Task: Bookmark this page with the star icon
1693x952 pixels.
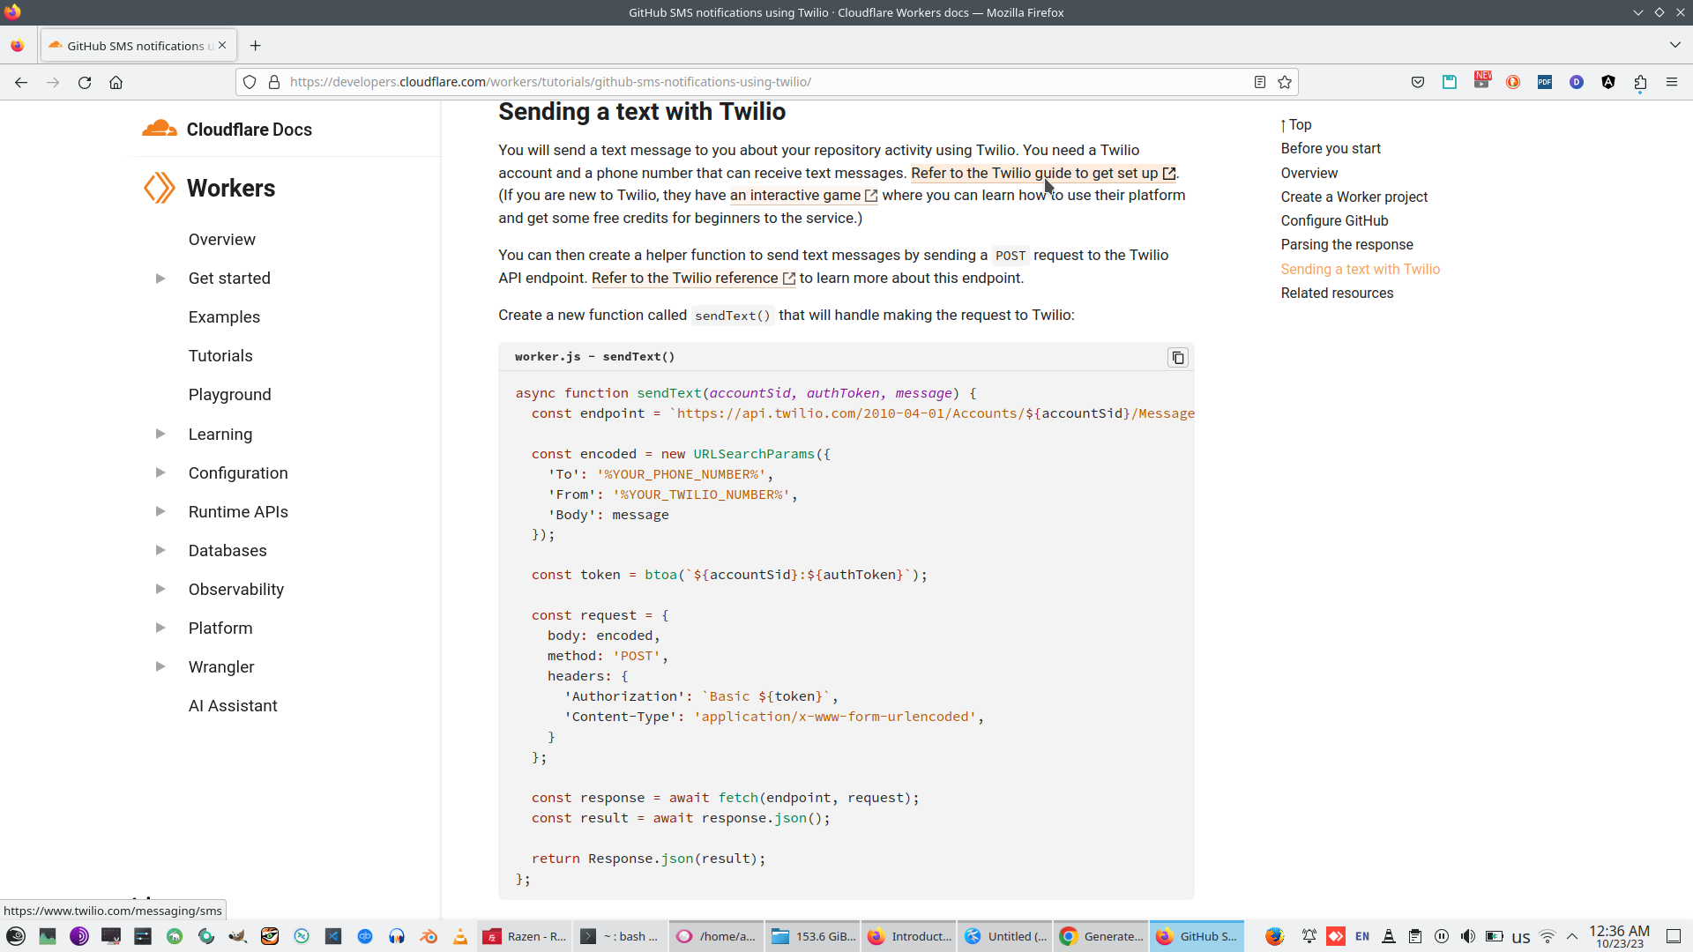Action: click(1285, 82)
